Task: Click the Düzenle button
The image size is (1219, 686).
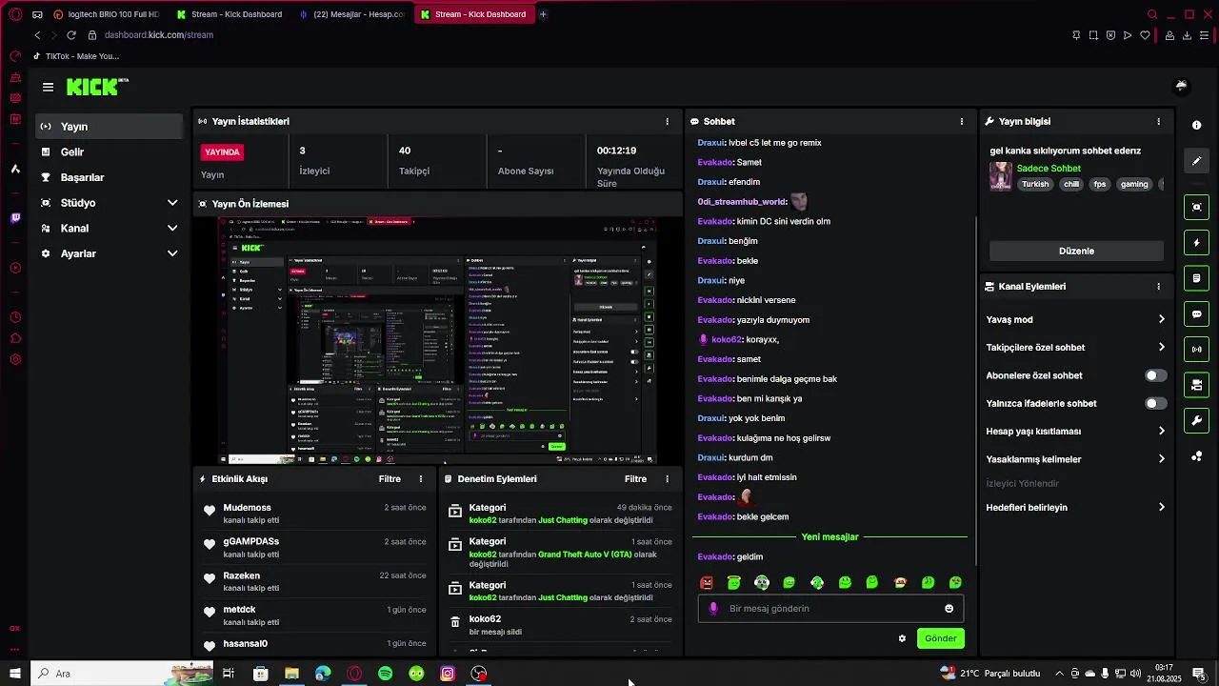Action: tap(1076, 251)
